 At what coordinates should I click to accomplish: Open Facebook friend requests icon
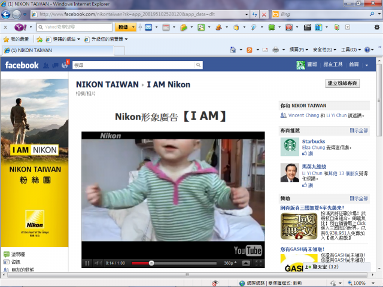pos(45,65)
